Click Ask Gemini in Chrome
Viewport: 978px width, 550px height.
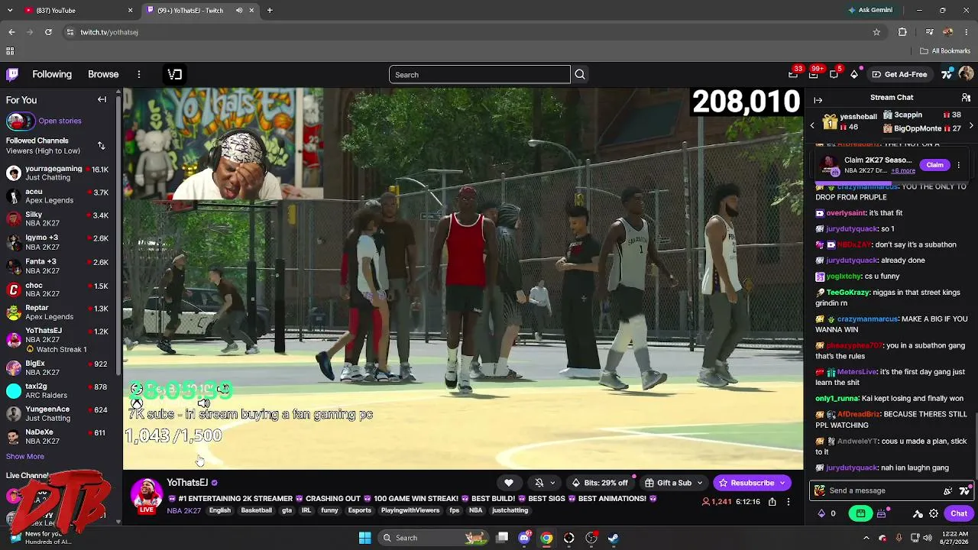pos(870,11)
